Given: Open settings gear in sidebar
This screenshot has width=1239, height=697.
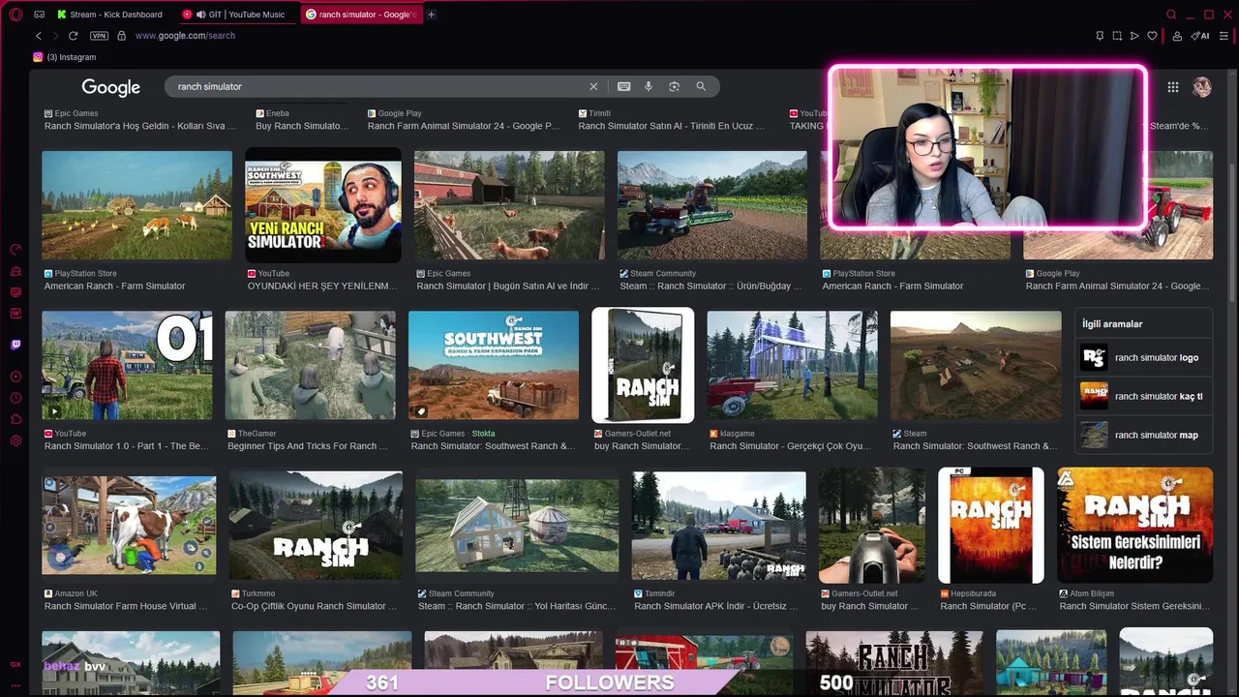Looking at the screenshot, I should click(15, 440).
